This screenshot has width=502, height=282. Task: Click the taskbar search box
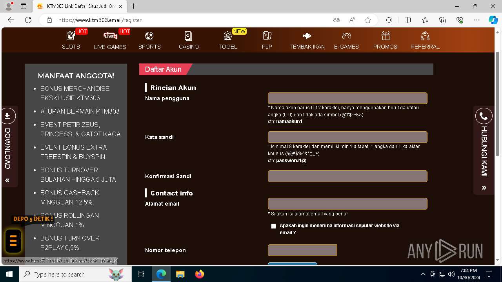(x=75, y=274)
